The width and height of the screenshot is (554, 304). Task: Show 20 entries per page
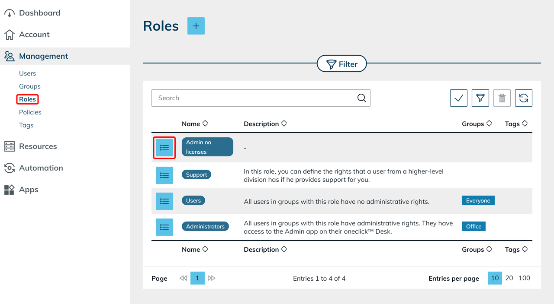coord(509,279)
